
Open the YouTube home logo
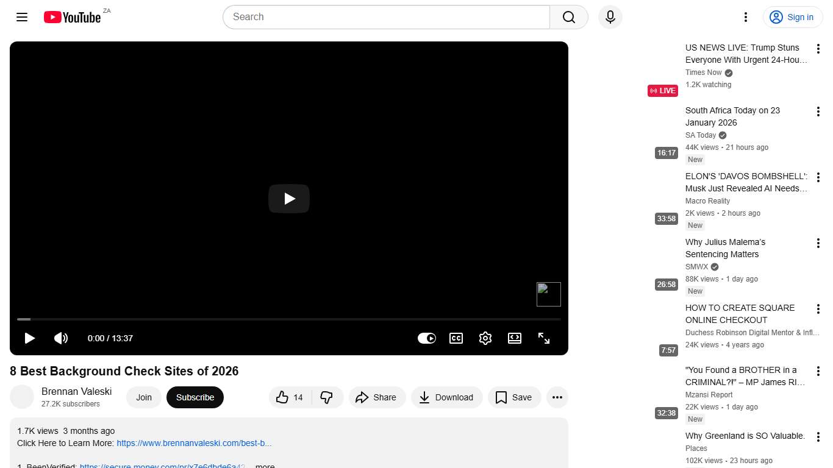72,17
